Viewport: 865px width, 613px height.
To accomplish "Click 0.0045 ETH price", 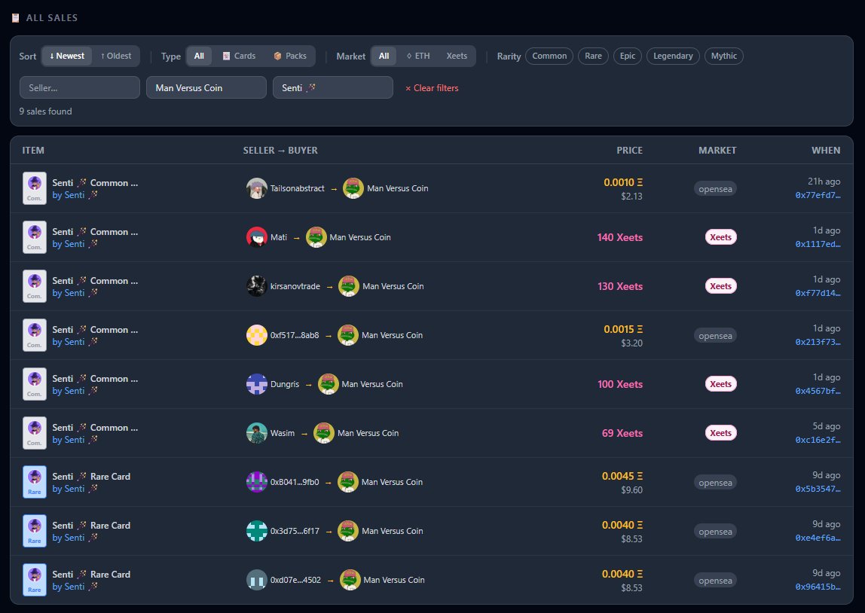I will coord(622,476).
